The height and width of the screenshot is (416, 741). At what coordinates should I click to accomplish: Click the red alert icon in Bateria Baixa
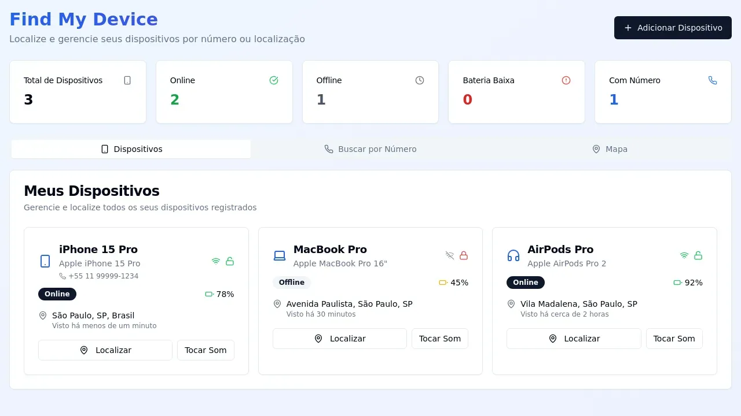click(566, 80)
